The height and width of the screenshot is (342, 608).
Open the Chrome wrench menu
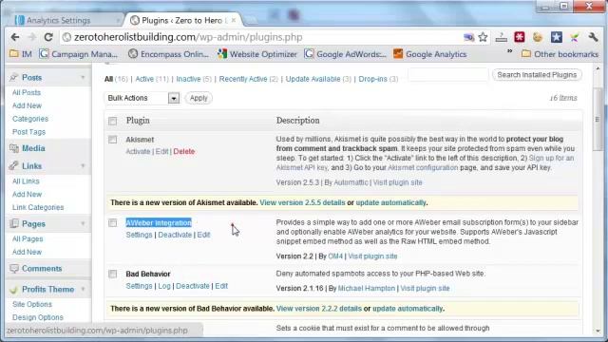tap(593, 37)
